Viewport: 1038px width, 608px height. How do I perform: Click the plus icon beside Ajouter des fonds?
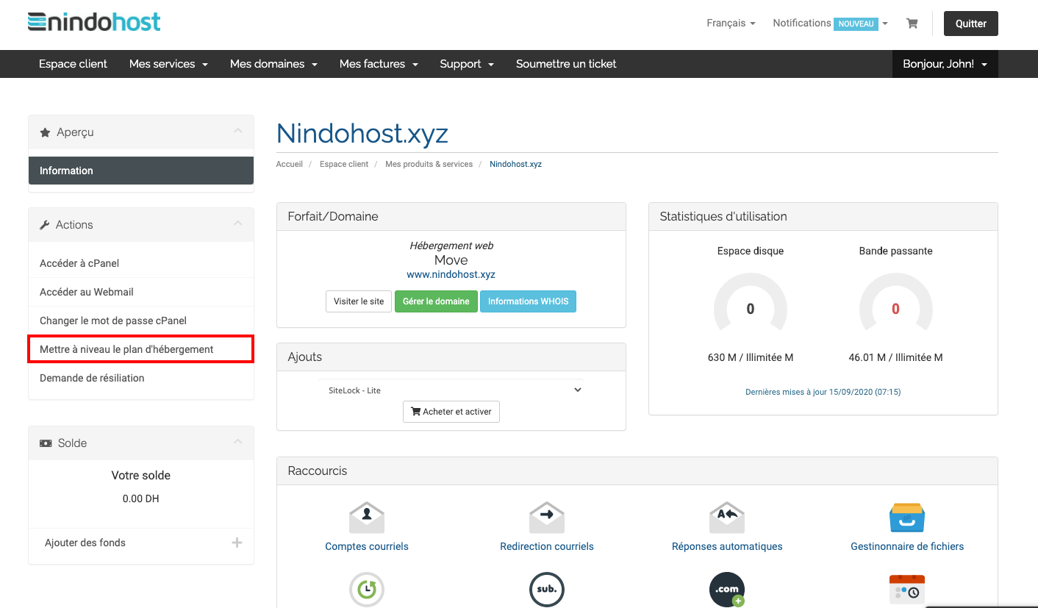click(x=237, y=543)
